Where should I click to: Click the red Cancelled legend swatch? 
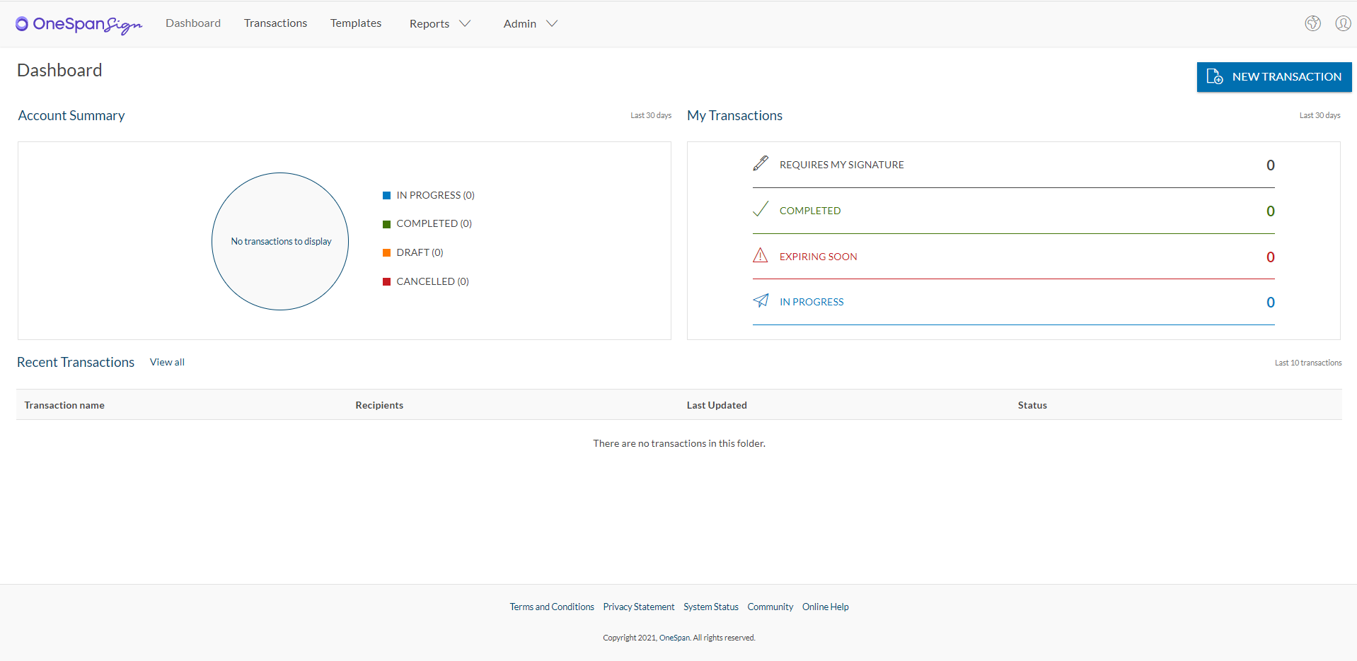coord(387,281)
